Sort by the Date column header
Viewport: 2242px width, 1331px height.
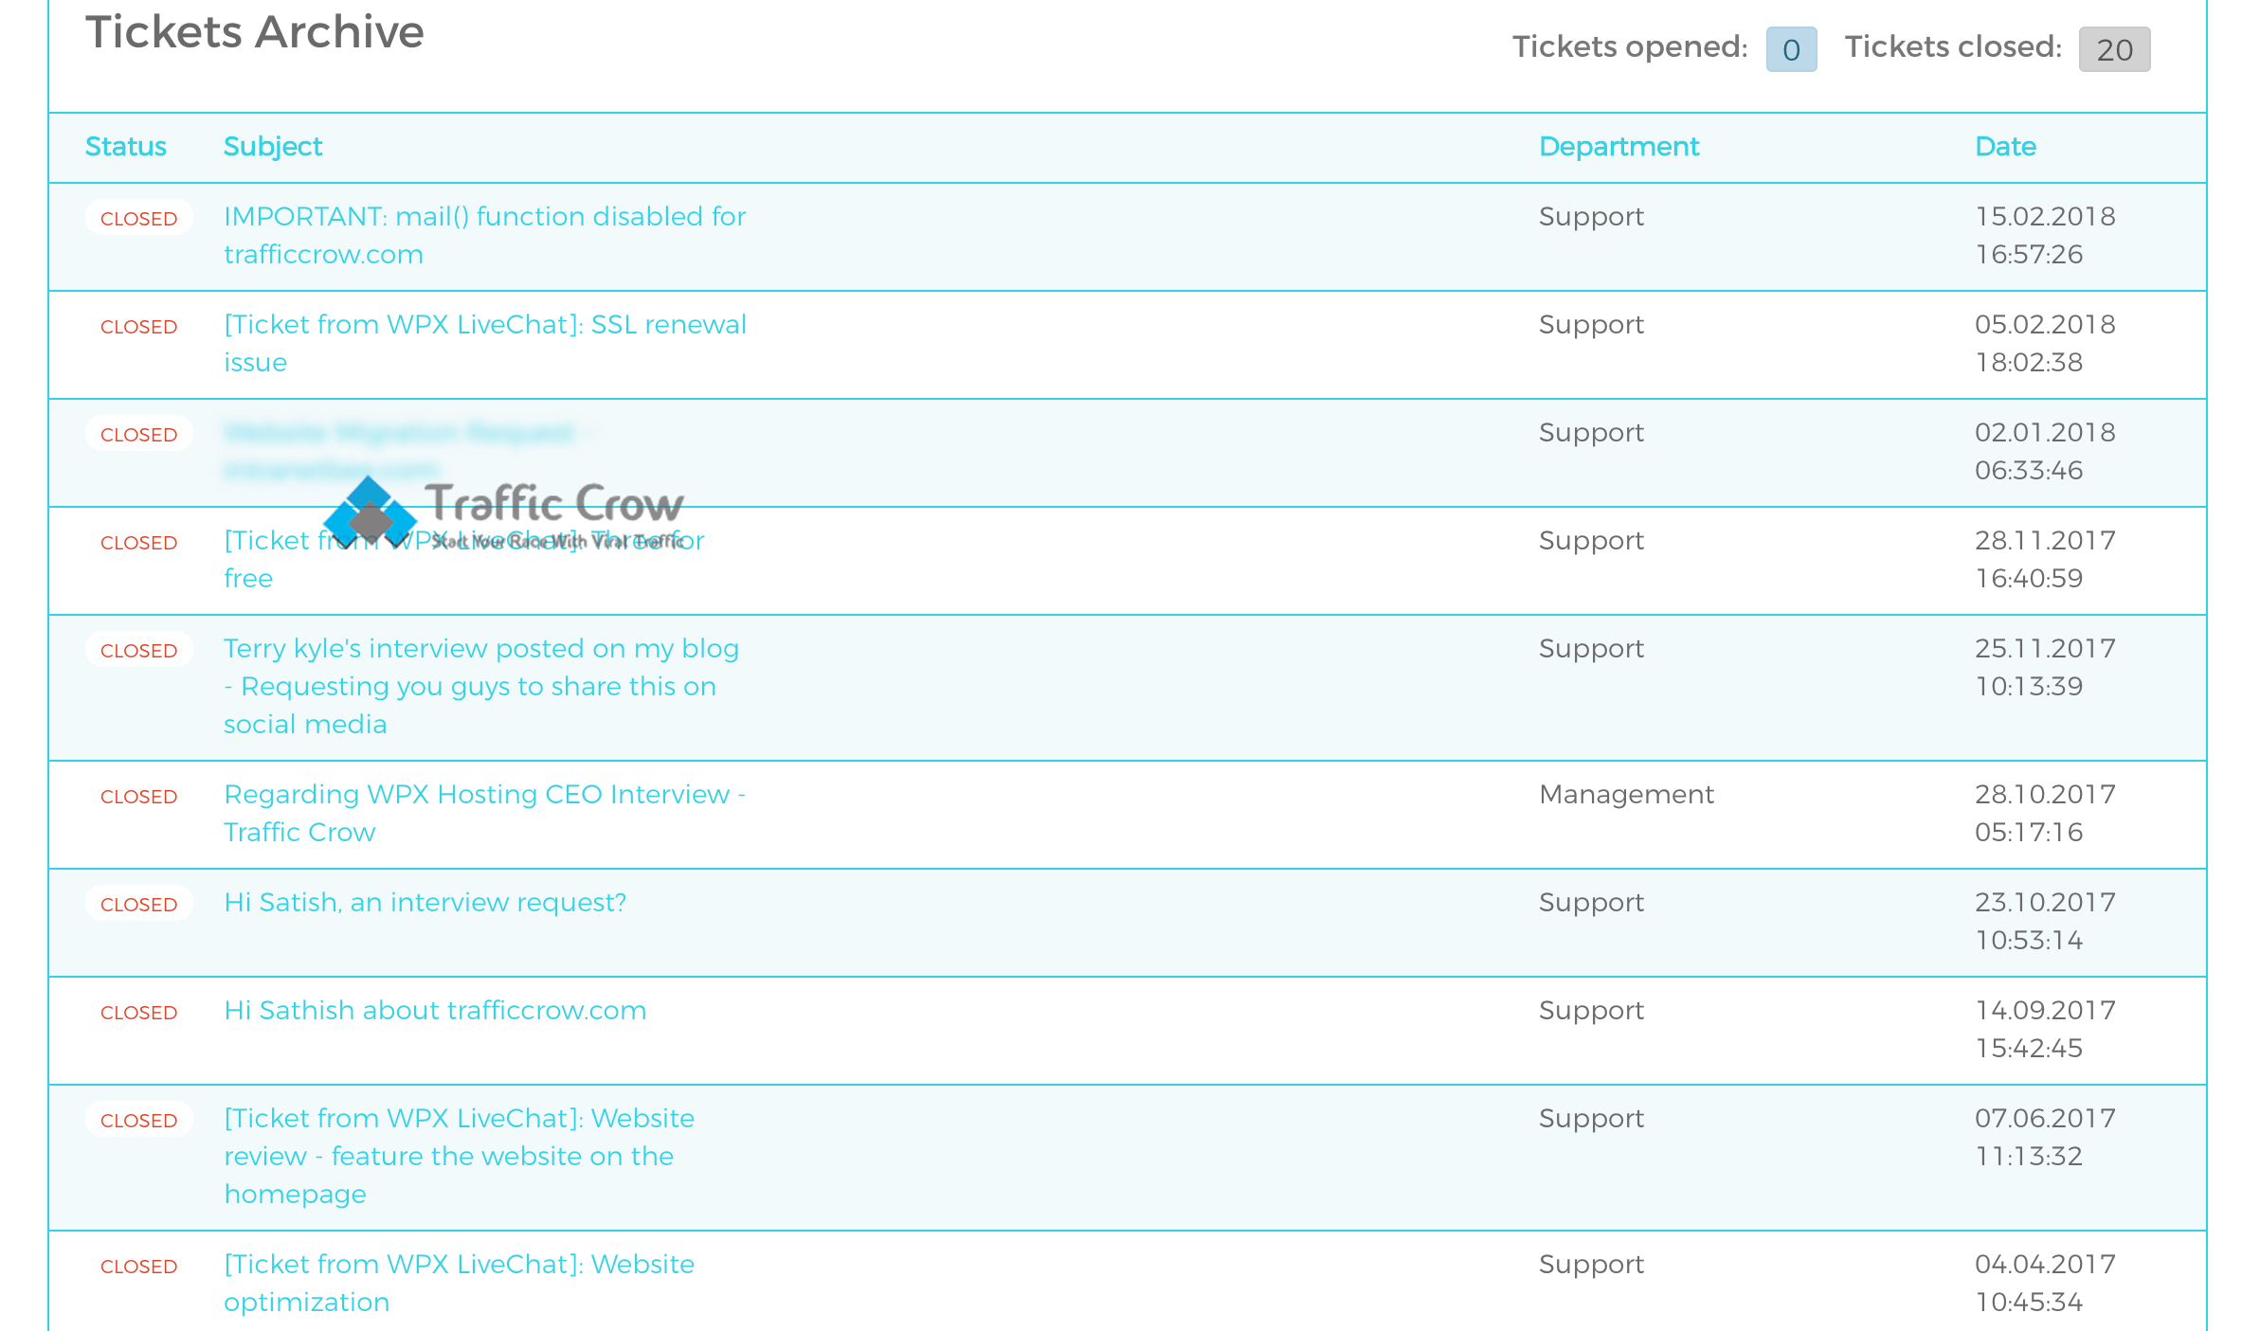point(2005,147)
